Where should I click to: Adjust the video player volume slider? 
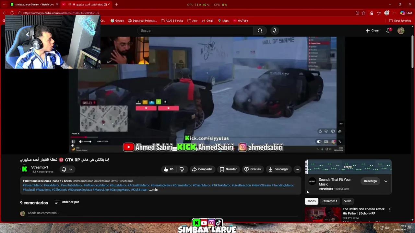(x=88, y=141)
